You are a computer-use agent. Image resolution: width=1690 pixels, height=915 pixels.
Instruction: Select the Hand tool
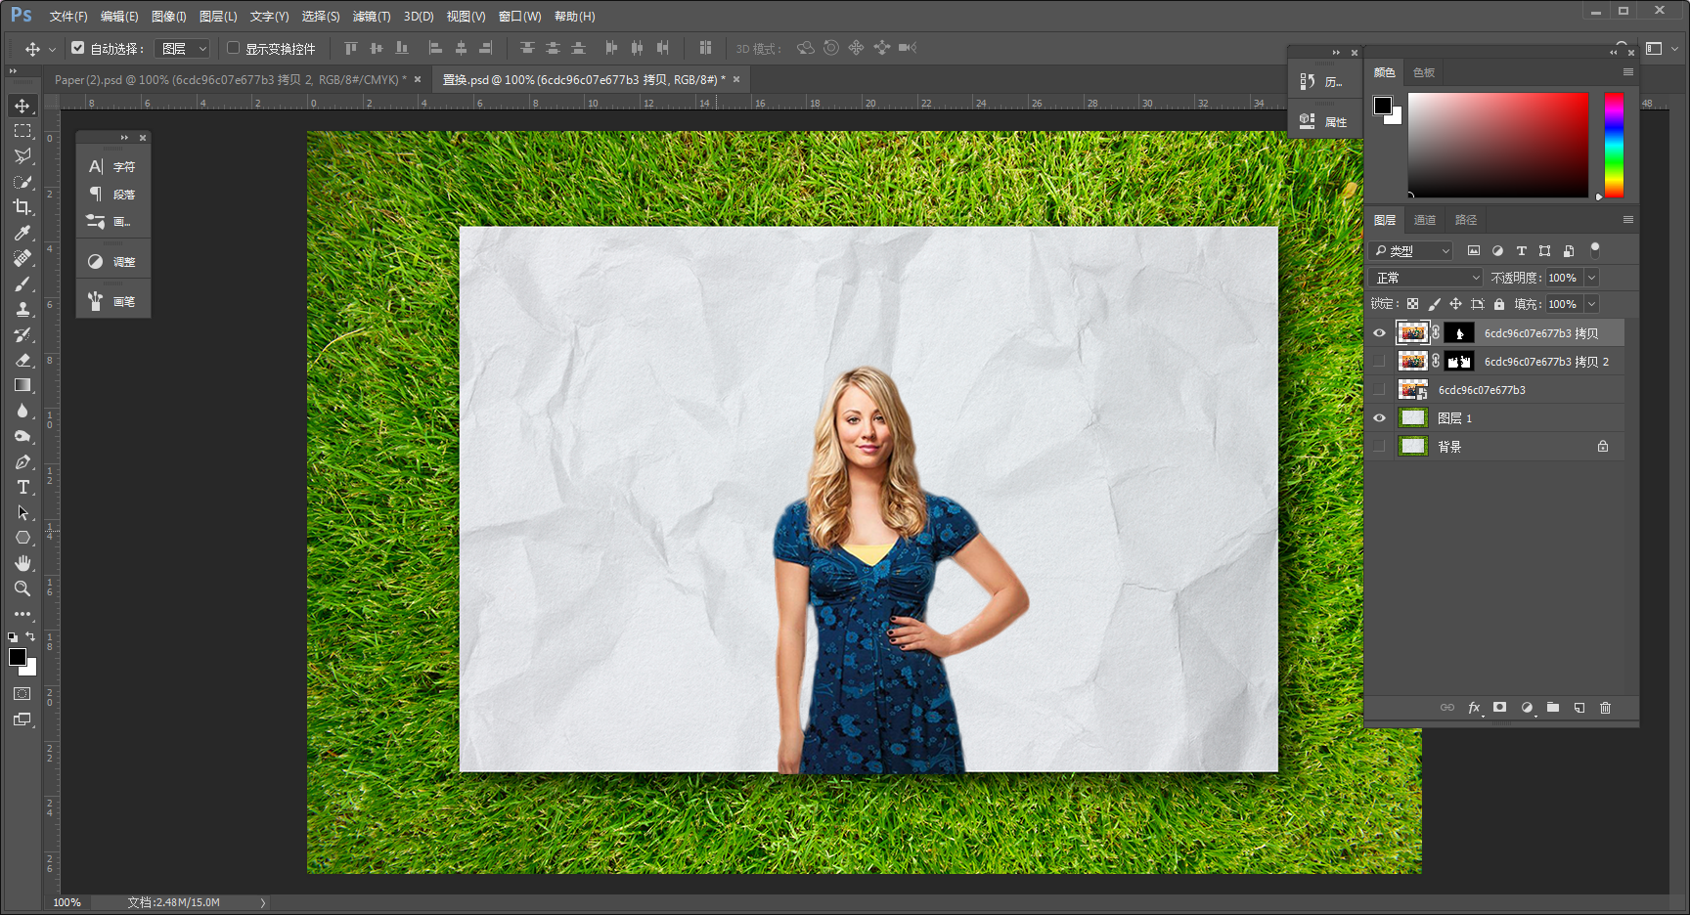pyautogui.click(x=22, y=563)
